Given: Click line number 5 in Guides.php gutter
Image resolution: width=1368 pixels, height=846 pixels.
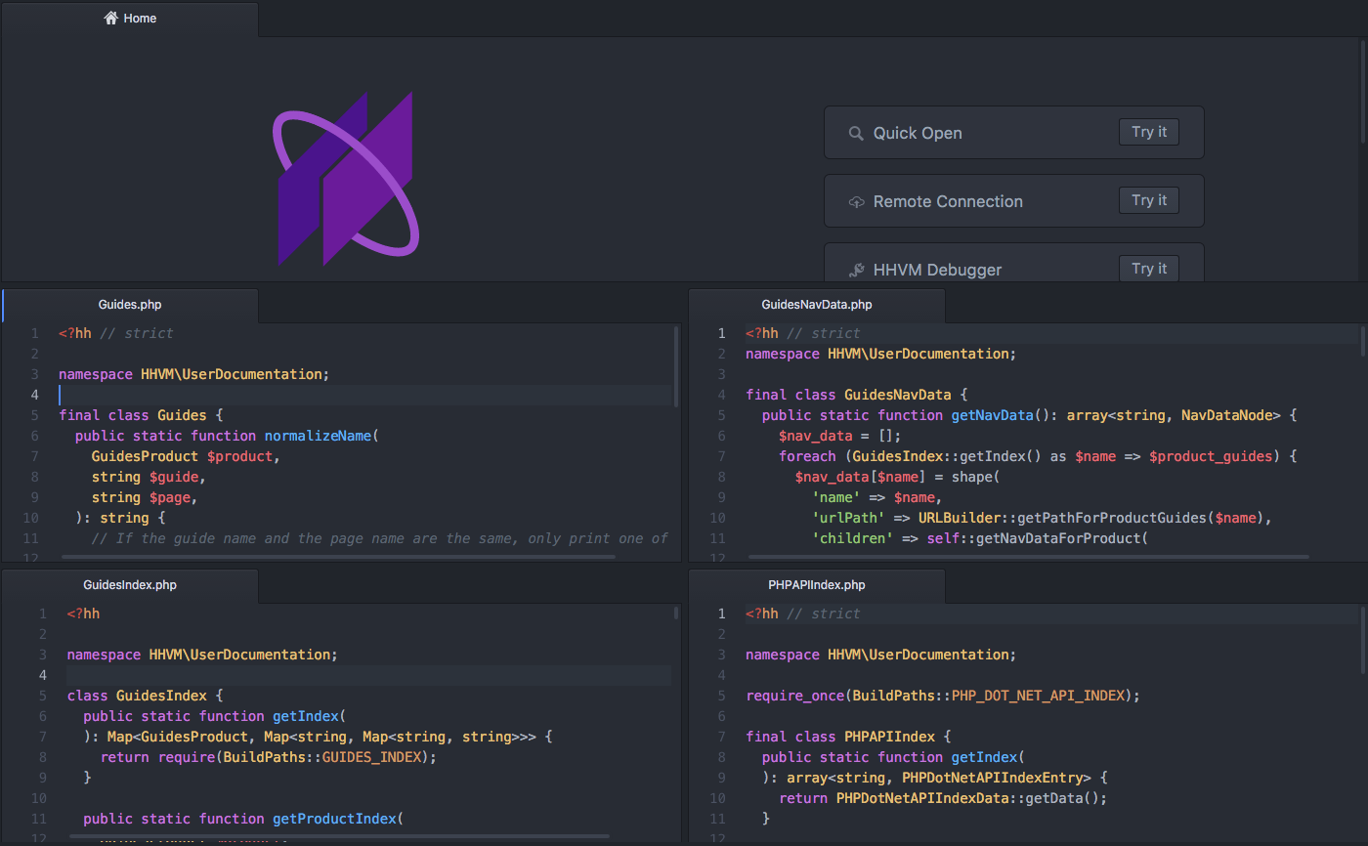Looking at the screenshot, I should tap(34, 415).
